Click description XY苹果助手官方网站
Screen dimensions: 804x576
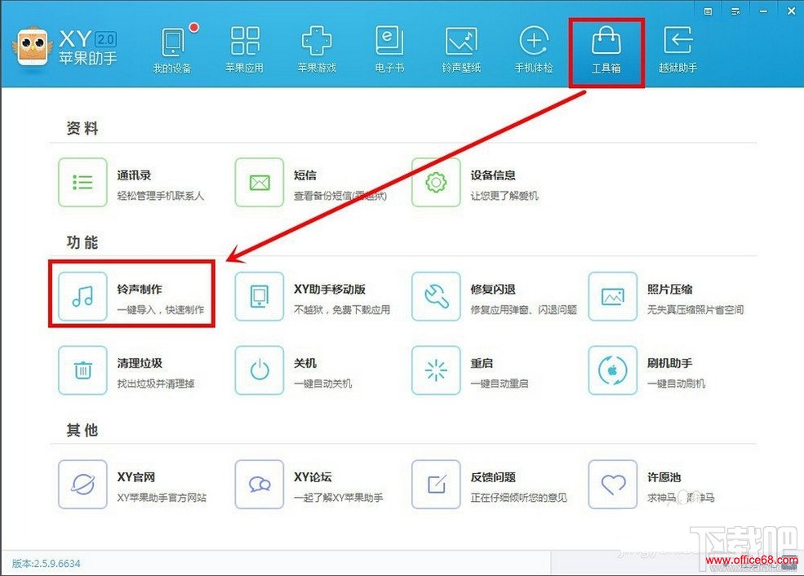coord(162,498)
